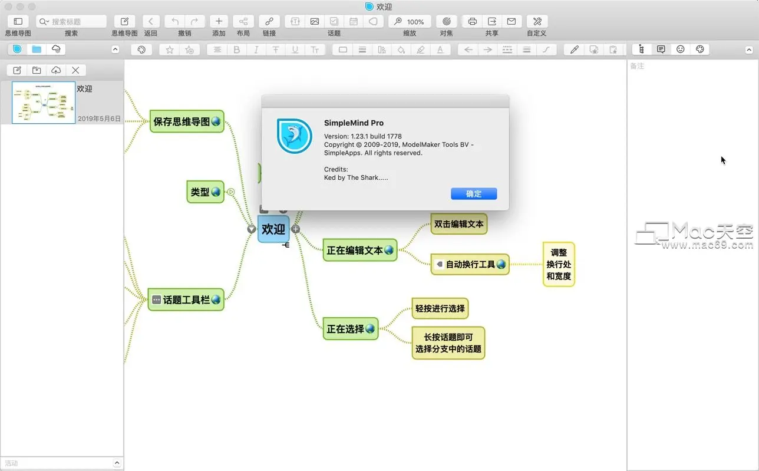Click the topic text label icon in toolbar
This screenshot has width=759, height=471.
[295, 21]
